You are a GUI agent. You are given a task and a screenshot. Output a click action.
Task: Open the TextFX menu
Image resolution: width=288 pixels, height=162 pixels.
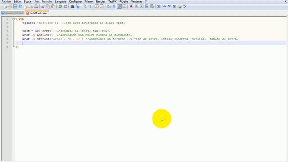(x=112, y=2)
